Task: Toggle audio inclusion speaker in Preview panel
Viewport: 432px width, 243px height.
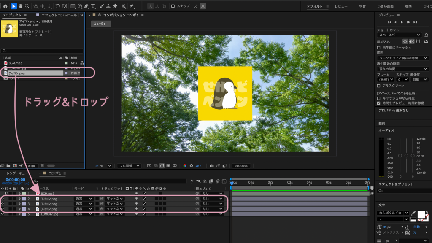Action: click(x=412, y=41)
